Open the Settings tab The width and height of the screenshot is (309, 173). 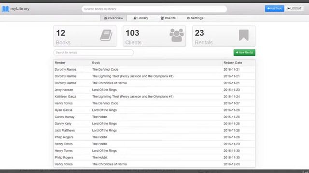coord(195,18)
